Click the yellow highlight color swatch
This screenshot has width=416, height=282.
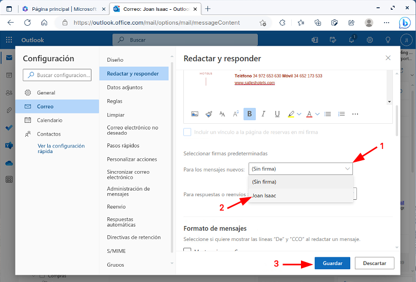(291, 114)
